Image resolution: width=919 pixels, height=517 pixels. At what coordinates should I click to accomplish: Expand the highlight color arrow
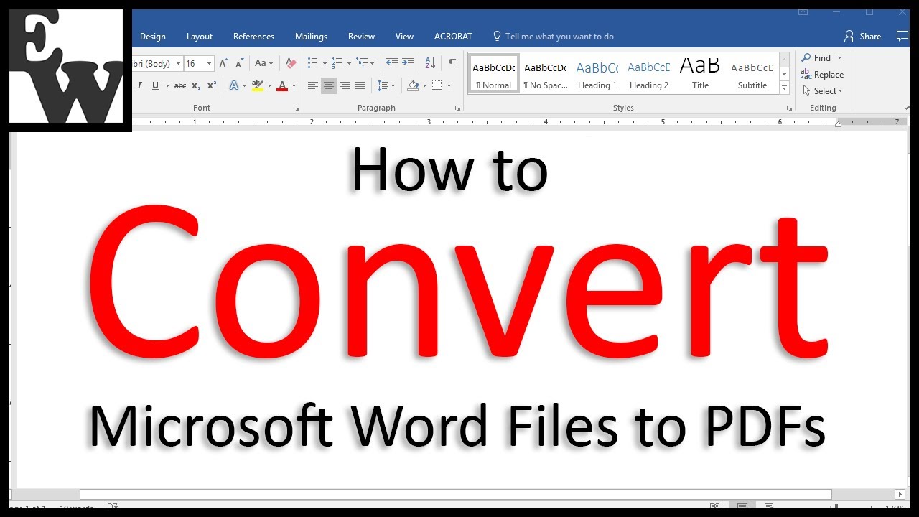point(269,85)
